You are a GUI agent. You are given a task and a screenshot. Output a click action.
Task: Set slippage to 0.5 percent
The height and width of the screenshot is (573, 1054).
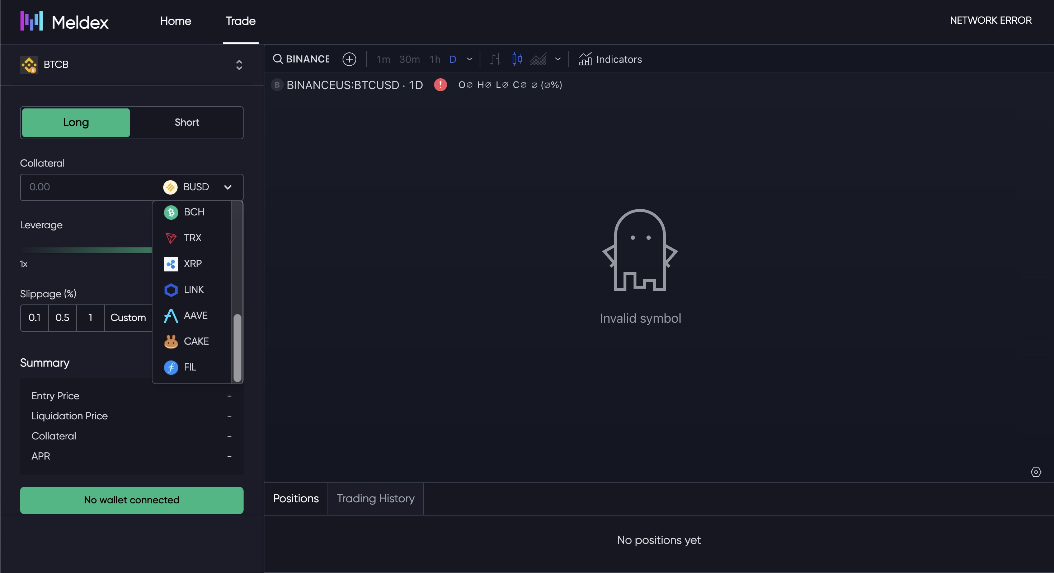coord(62,317)
